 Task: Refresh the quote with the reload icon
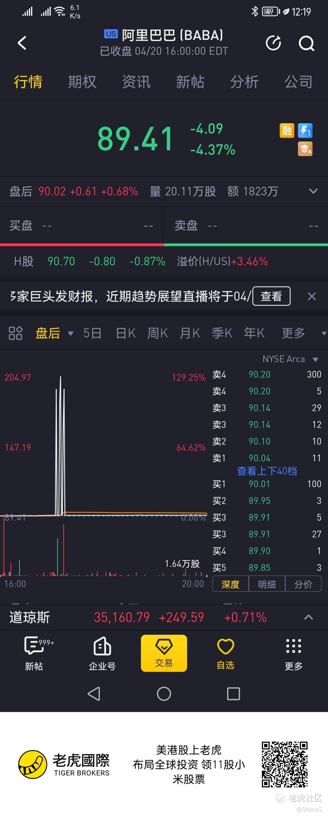pos(273,43)
